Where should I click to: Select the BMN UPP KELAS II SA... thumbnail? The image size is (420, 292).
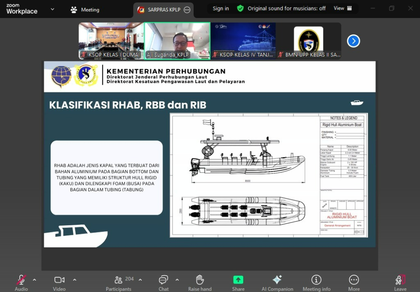click(309, 41)
